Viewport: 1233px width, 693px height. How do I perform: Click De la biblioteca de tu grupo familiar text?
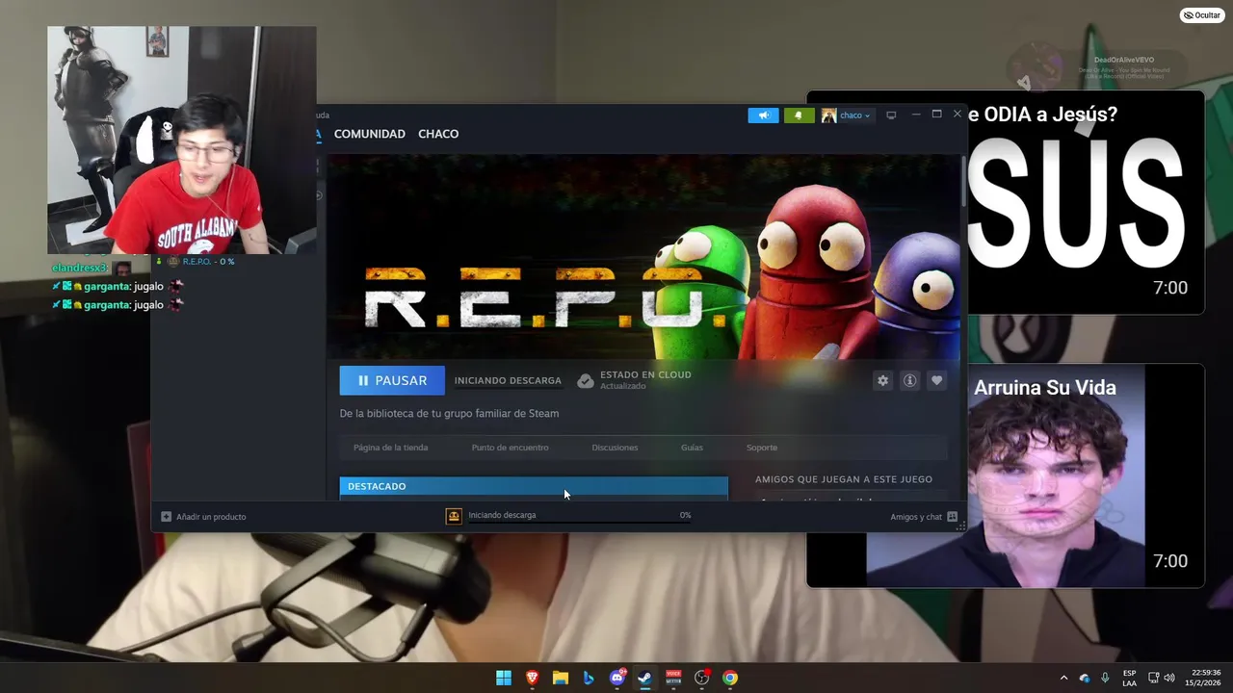(x=449, y=414)
